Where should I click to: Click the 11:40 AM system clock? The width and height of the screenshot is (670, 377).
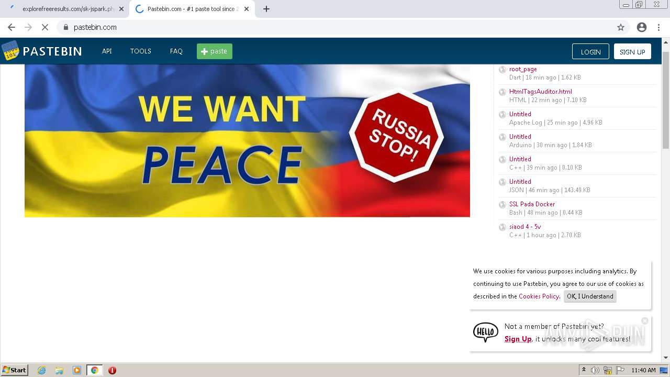(x=643, y=370)
